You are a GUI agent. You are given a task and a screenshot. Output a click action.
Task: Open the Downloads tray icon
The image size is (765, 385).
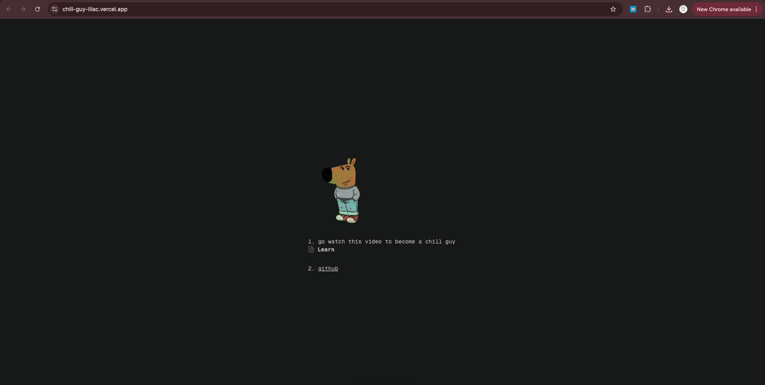[669, 9]
